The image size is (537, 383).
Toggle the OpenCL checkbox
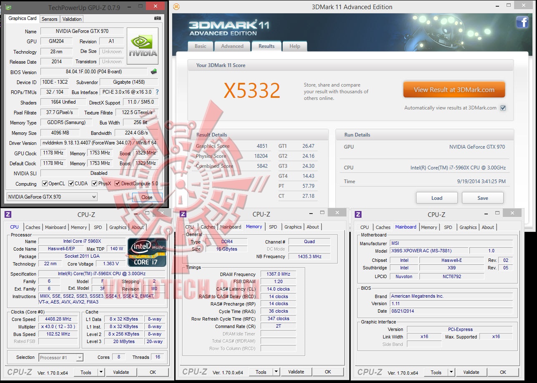tap(45, 184)
